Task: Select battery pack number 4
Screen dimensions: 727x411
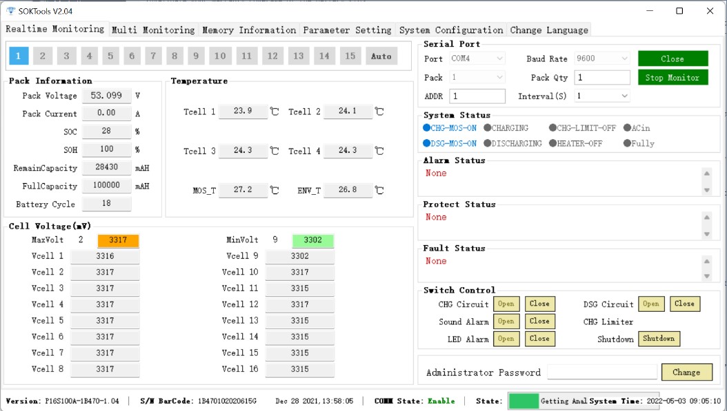Action: 89,56
